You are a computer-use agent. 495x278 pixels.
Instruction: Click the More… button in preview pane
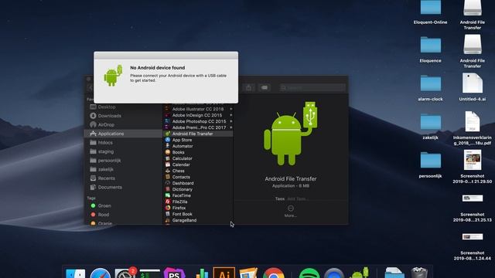(291, 211)
